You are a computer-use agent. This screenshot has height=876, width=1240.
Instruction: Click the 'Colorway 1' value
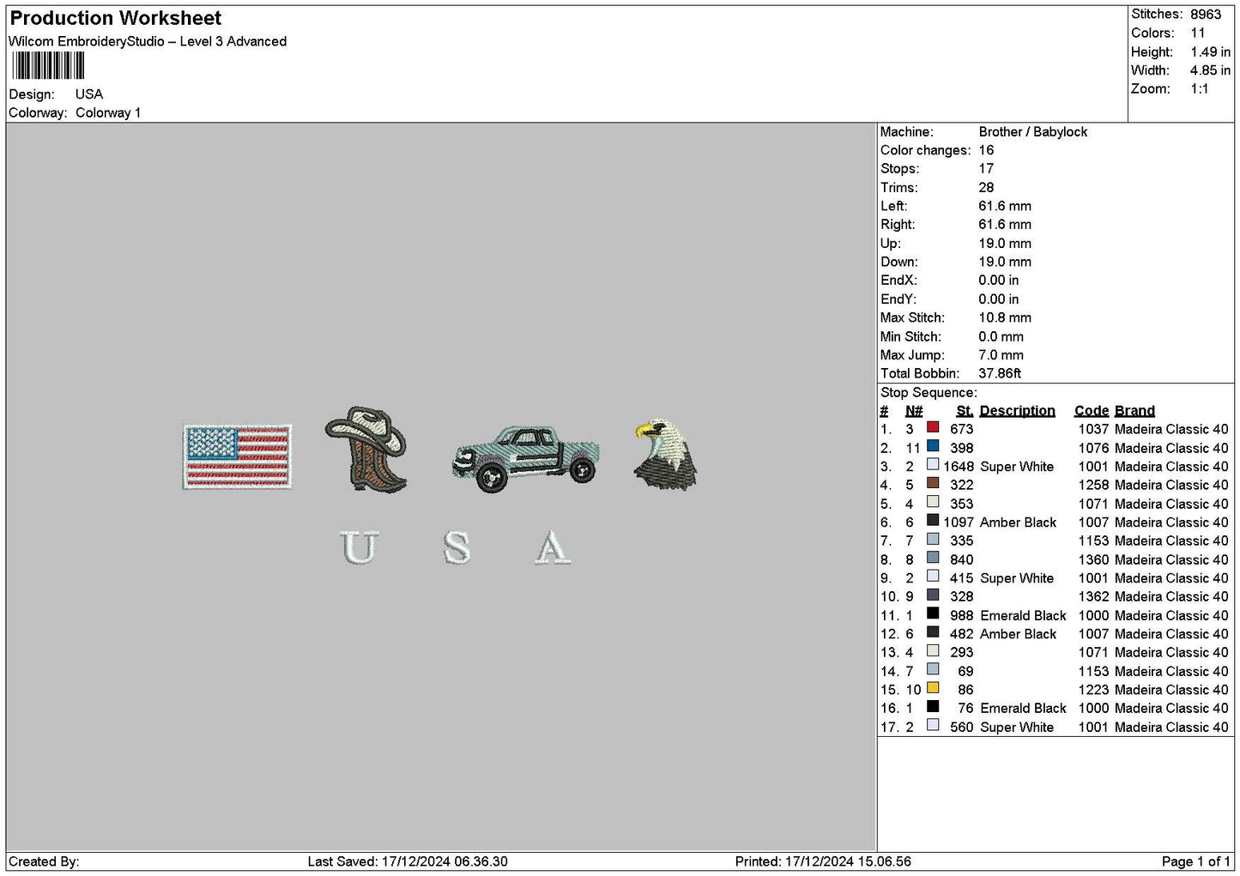coord(108,113)
